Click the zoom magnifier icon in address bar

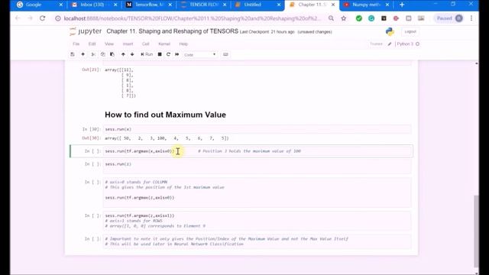pos(331,18)
